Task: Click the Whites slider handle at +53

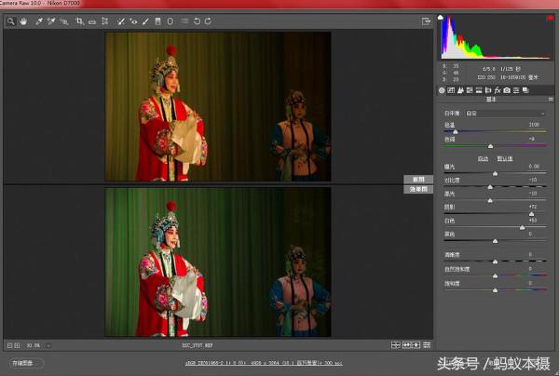Action: pos(523,227)
